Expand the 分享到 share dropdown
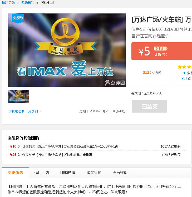Viewport: 192px width, 197px height. 35,111
